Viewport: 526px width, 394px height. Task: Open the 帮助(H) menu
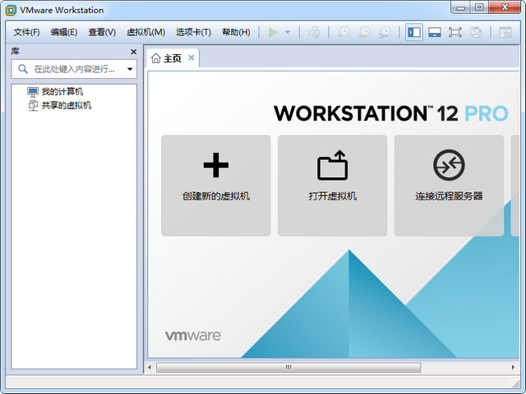(x=236, y=32)
